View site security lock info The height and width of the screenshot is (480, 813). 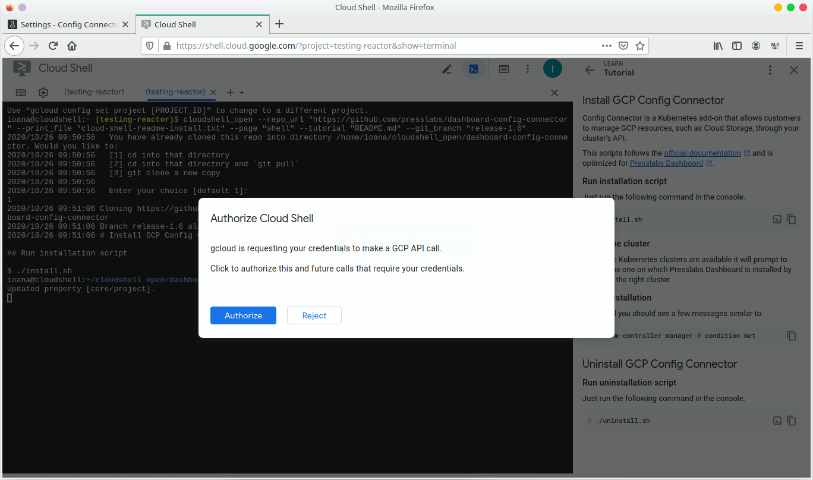(x=166, y=46)
